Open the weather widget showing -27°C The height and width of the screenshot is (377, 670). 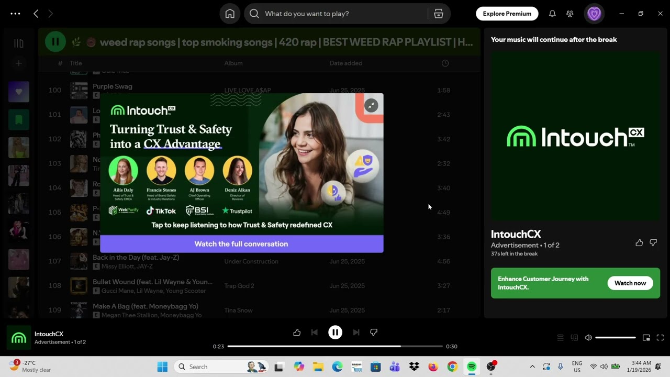point(30,366)
